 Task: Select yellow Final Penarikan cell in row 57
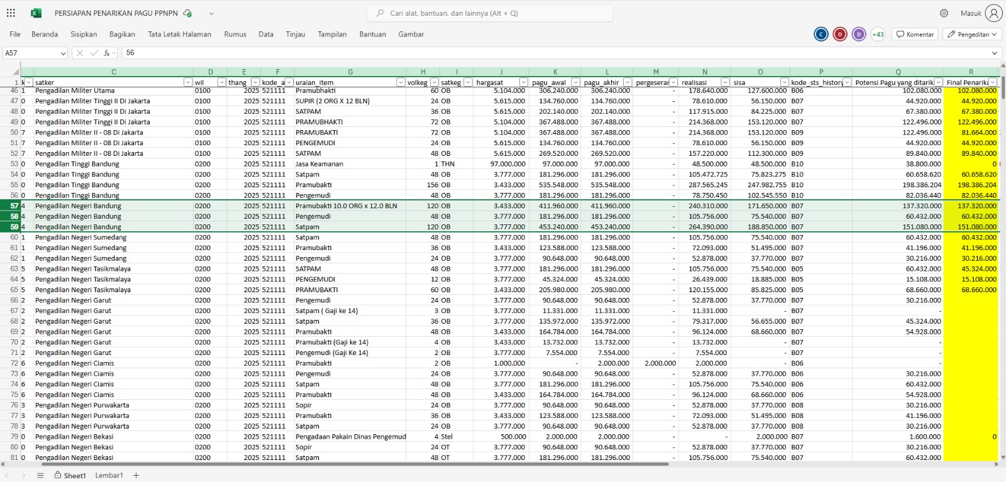coord(970,206)
